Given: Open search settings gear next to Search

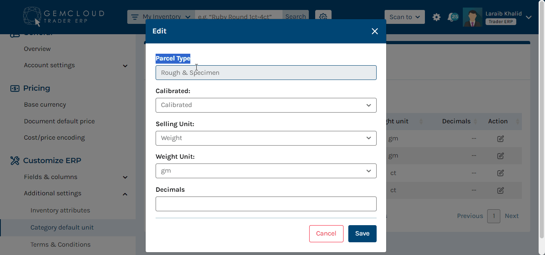Looking at the screenshot, I should coord(323,17).
